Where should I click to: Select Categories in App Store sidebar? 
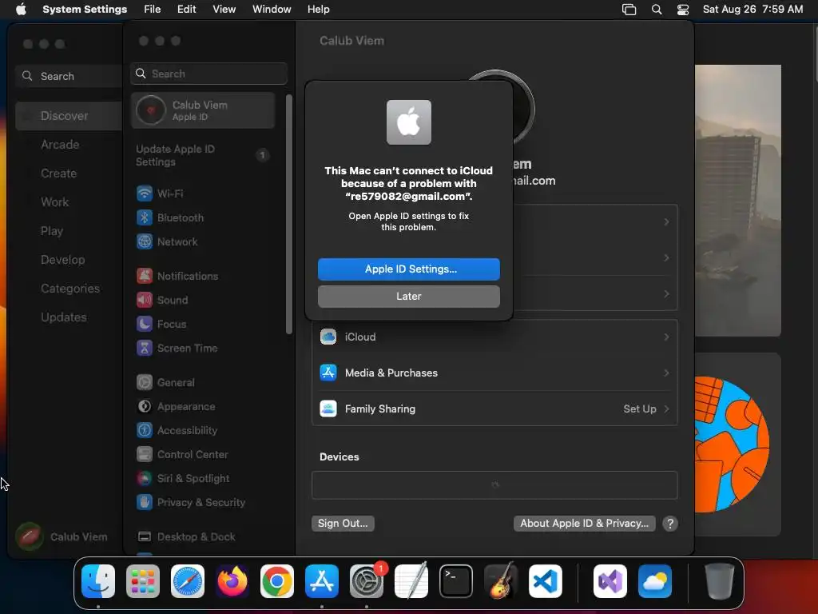(x=70, y=288)
